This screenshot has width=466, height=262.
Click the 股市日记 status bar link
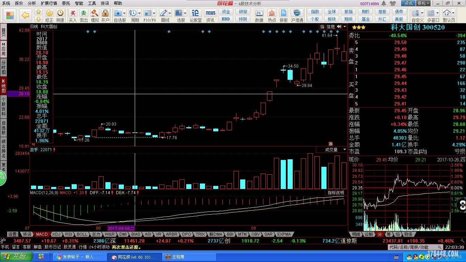click(53, 247)
